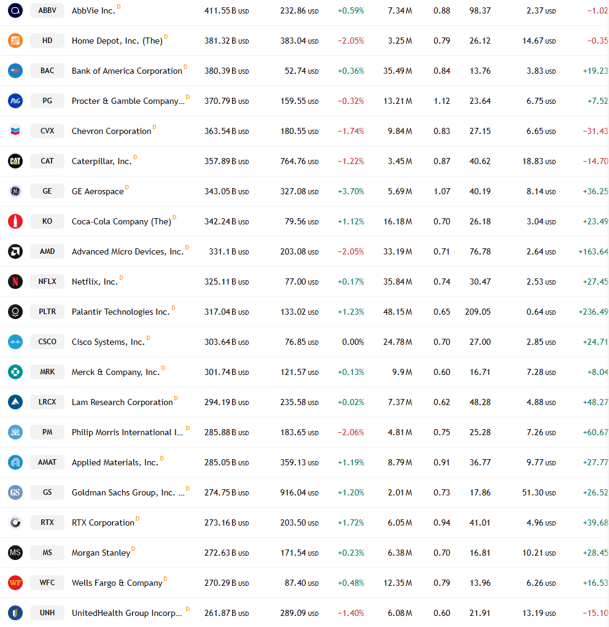Open the RTX Corporation link

[x=103, y=522]
